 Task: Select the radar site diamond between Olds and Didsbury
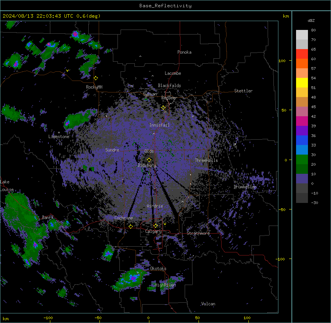[149, 160]
